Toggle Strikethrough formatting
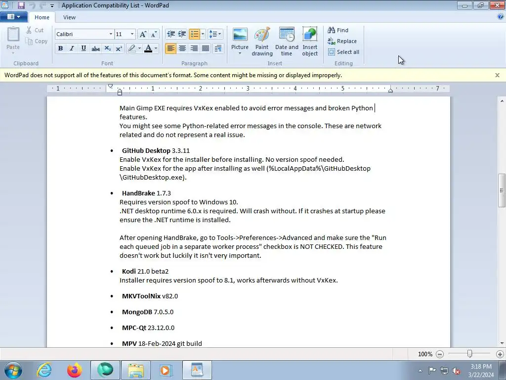Image resolution: width=506 pixels, height=380 pixels. pos(95,48)
